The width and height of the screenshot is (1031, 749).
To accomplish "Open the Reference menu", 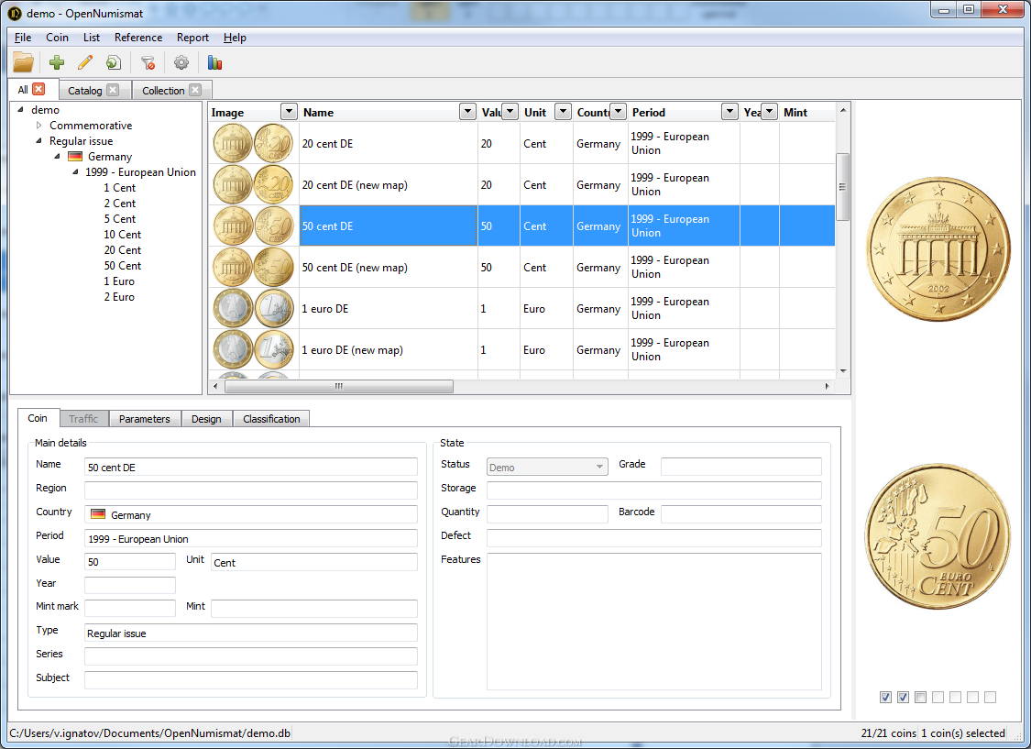I will [138, 38].
